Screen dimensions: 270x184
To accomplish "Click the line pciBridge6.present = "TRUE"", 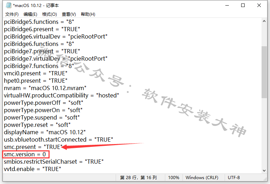I will (x=42, y=29).
